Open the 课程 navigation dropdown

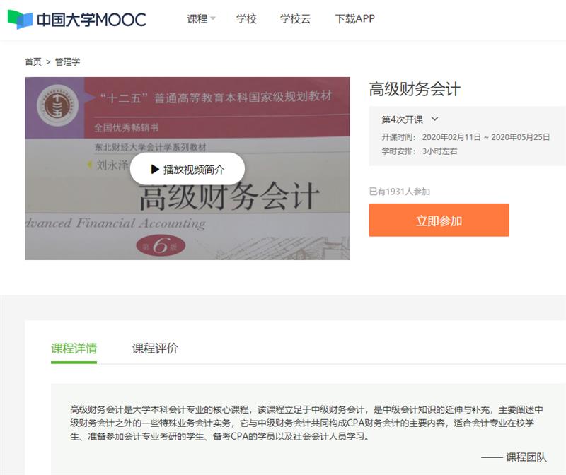pyautogui.click(x=197, y=19)
